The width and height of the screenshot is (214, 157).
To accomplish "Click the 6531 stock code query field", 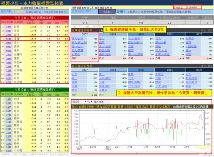I will pyautogui.click(x=107, y=12).
